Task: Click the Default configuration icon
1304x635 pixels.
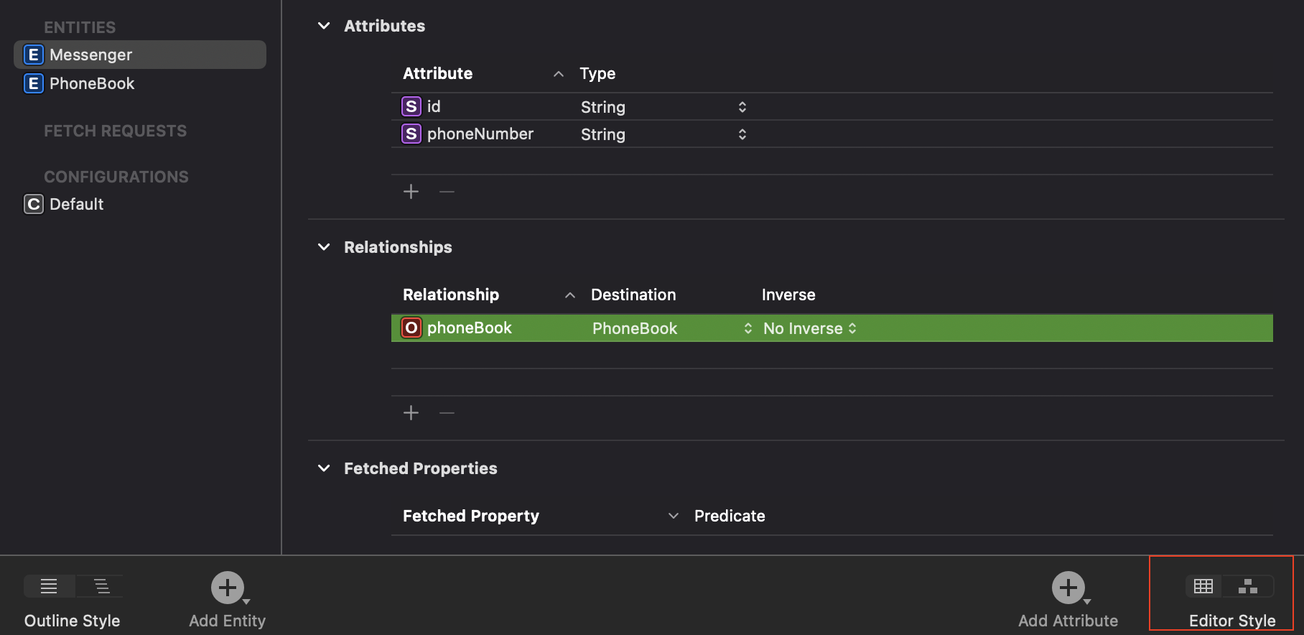Action: 33,204
